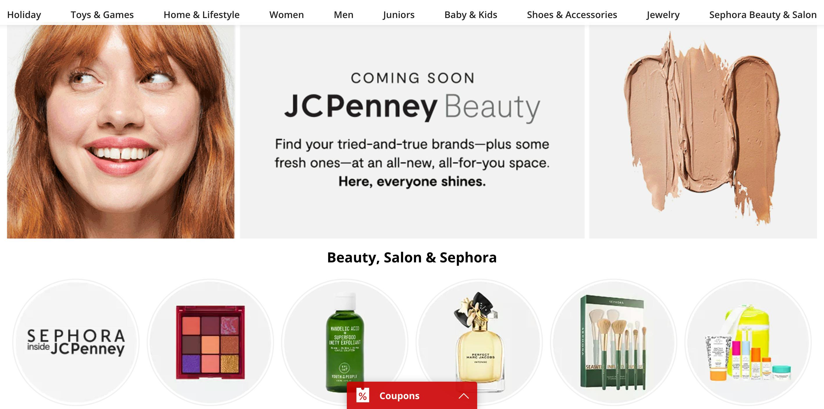Open the Sephora green brush set circle

coord(614,342)
